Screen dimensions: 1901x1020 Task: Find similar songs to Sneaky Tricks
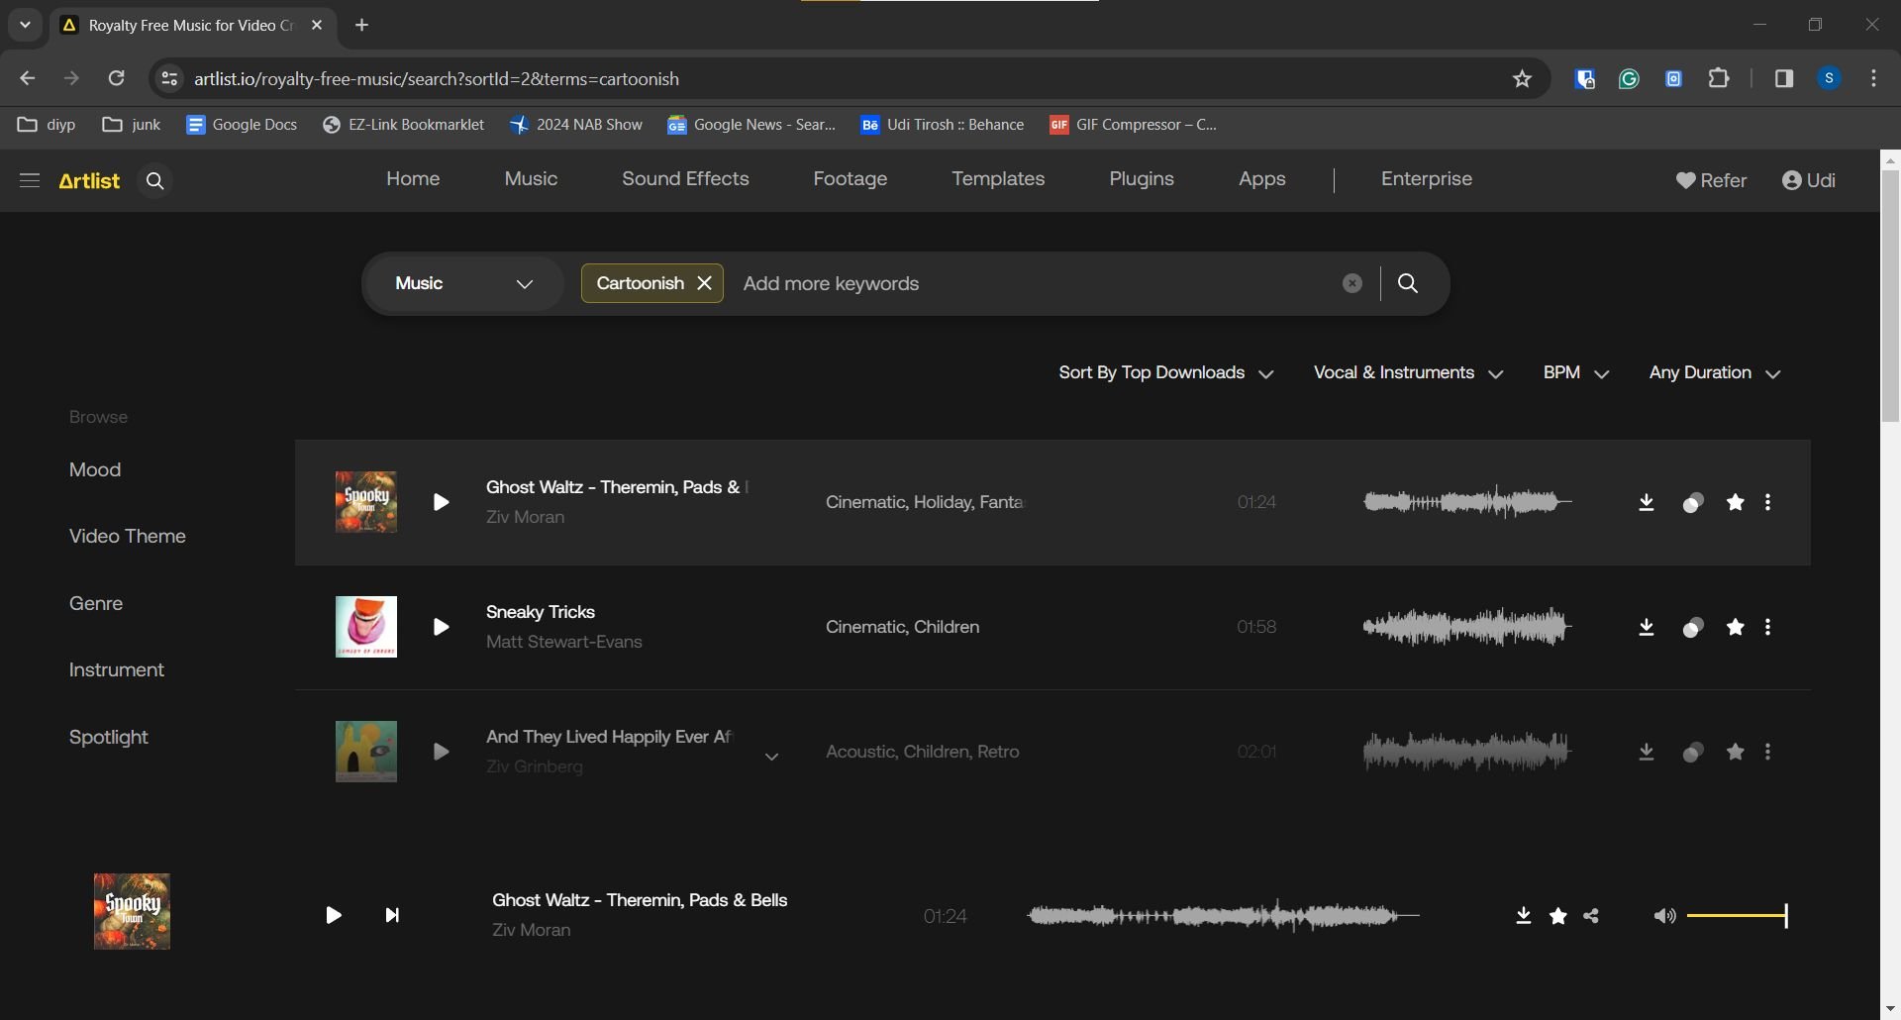pyautogui.click(x=1693, y=628)
